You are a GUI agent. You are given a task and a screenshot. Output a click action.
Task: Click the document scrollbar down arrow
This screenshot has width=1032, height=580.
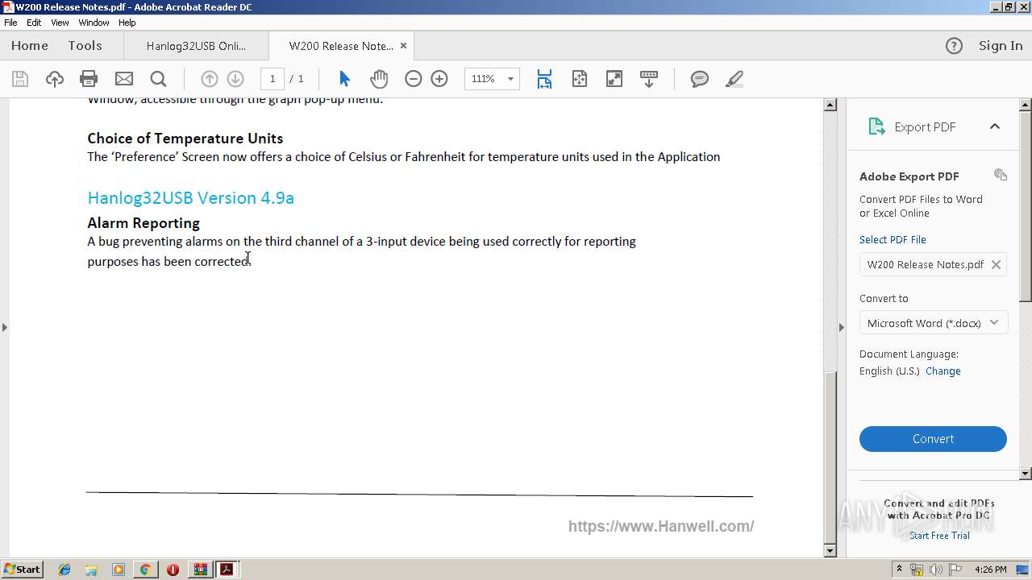pyautogui.click(x=830, y=551)
